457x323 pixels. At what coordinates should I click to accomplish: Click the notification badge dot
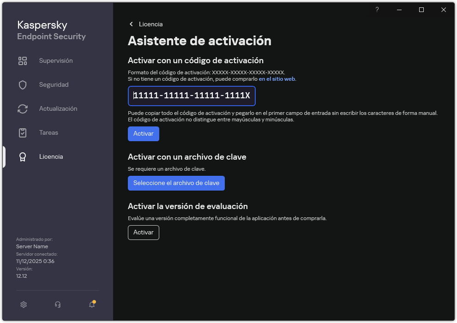[95, 301]
